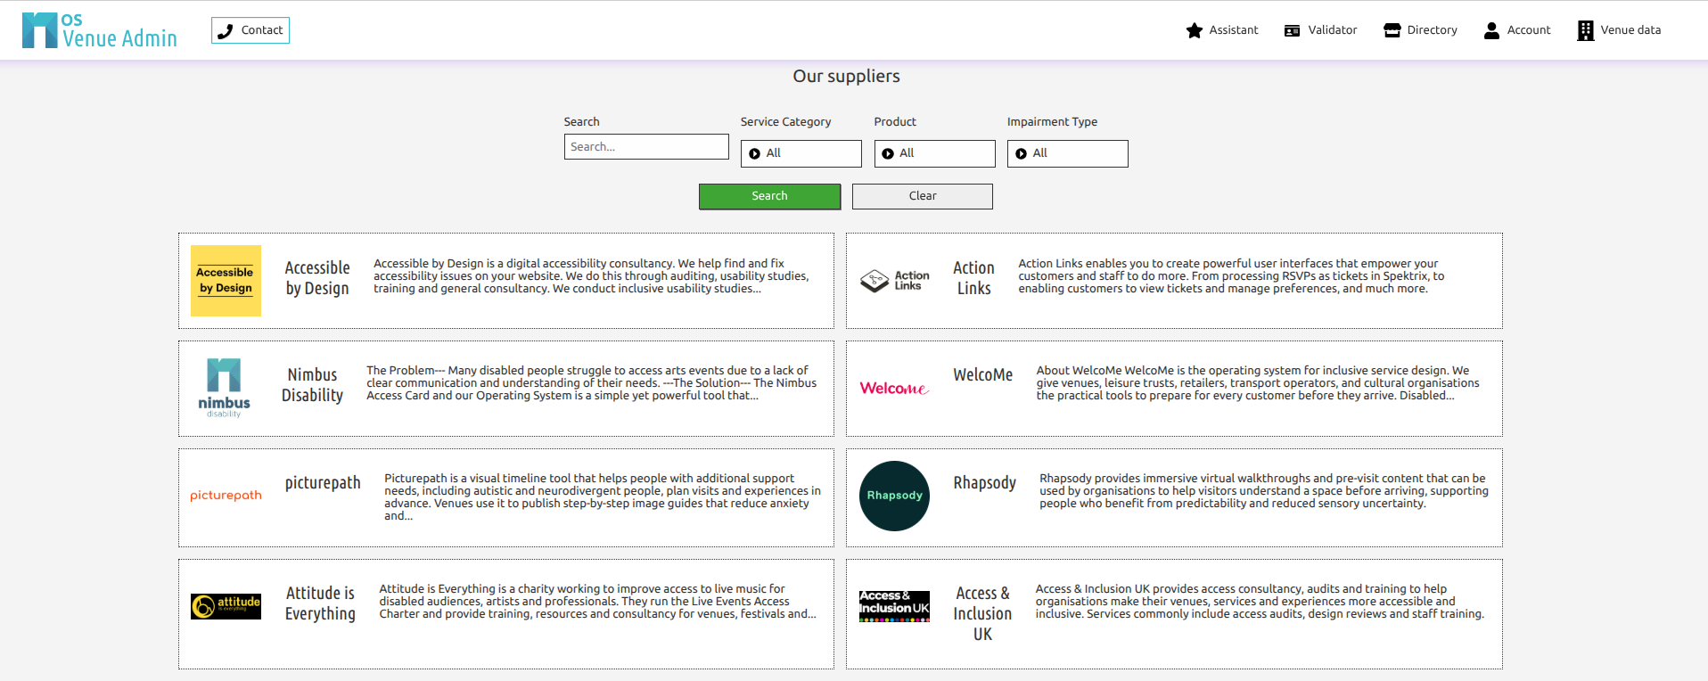Click the arrow icon in Product dropdown

(888, 153)
